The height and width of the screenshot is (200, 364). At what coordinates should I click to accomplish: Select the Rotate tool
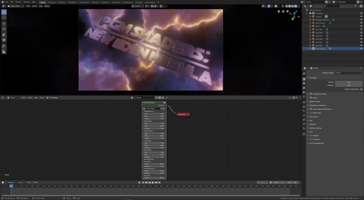pyautogui.click(x=4, y=29)
